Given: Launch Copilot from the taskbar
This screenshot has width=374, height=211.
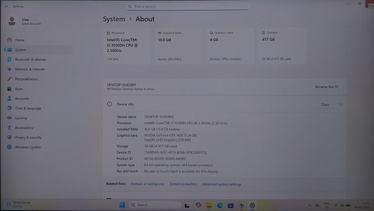Looking at the screenshot, I should coord(198,205).
